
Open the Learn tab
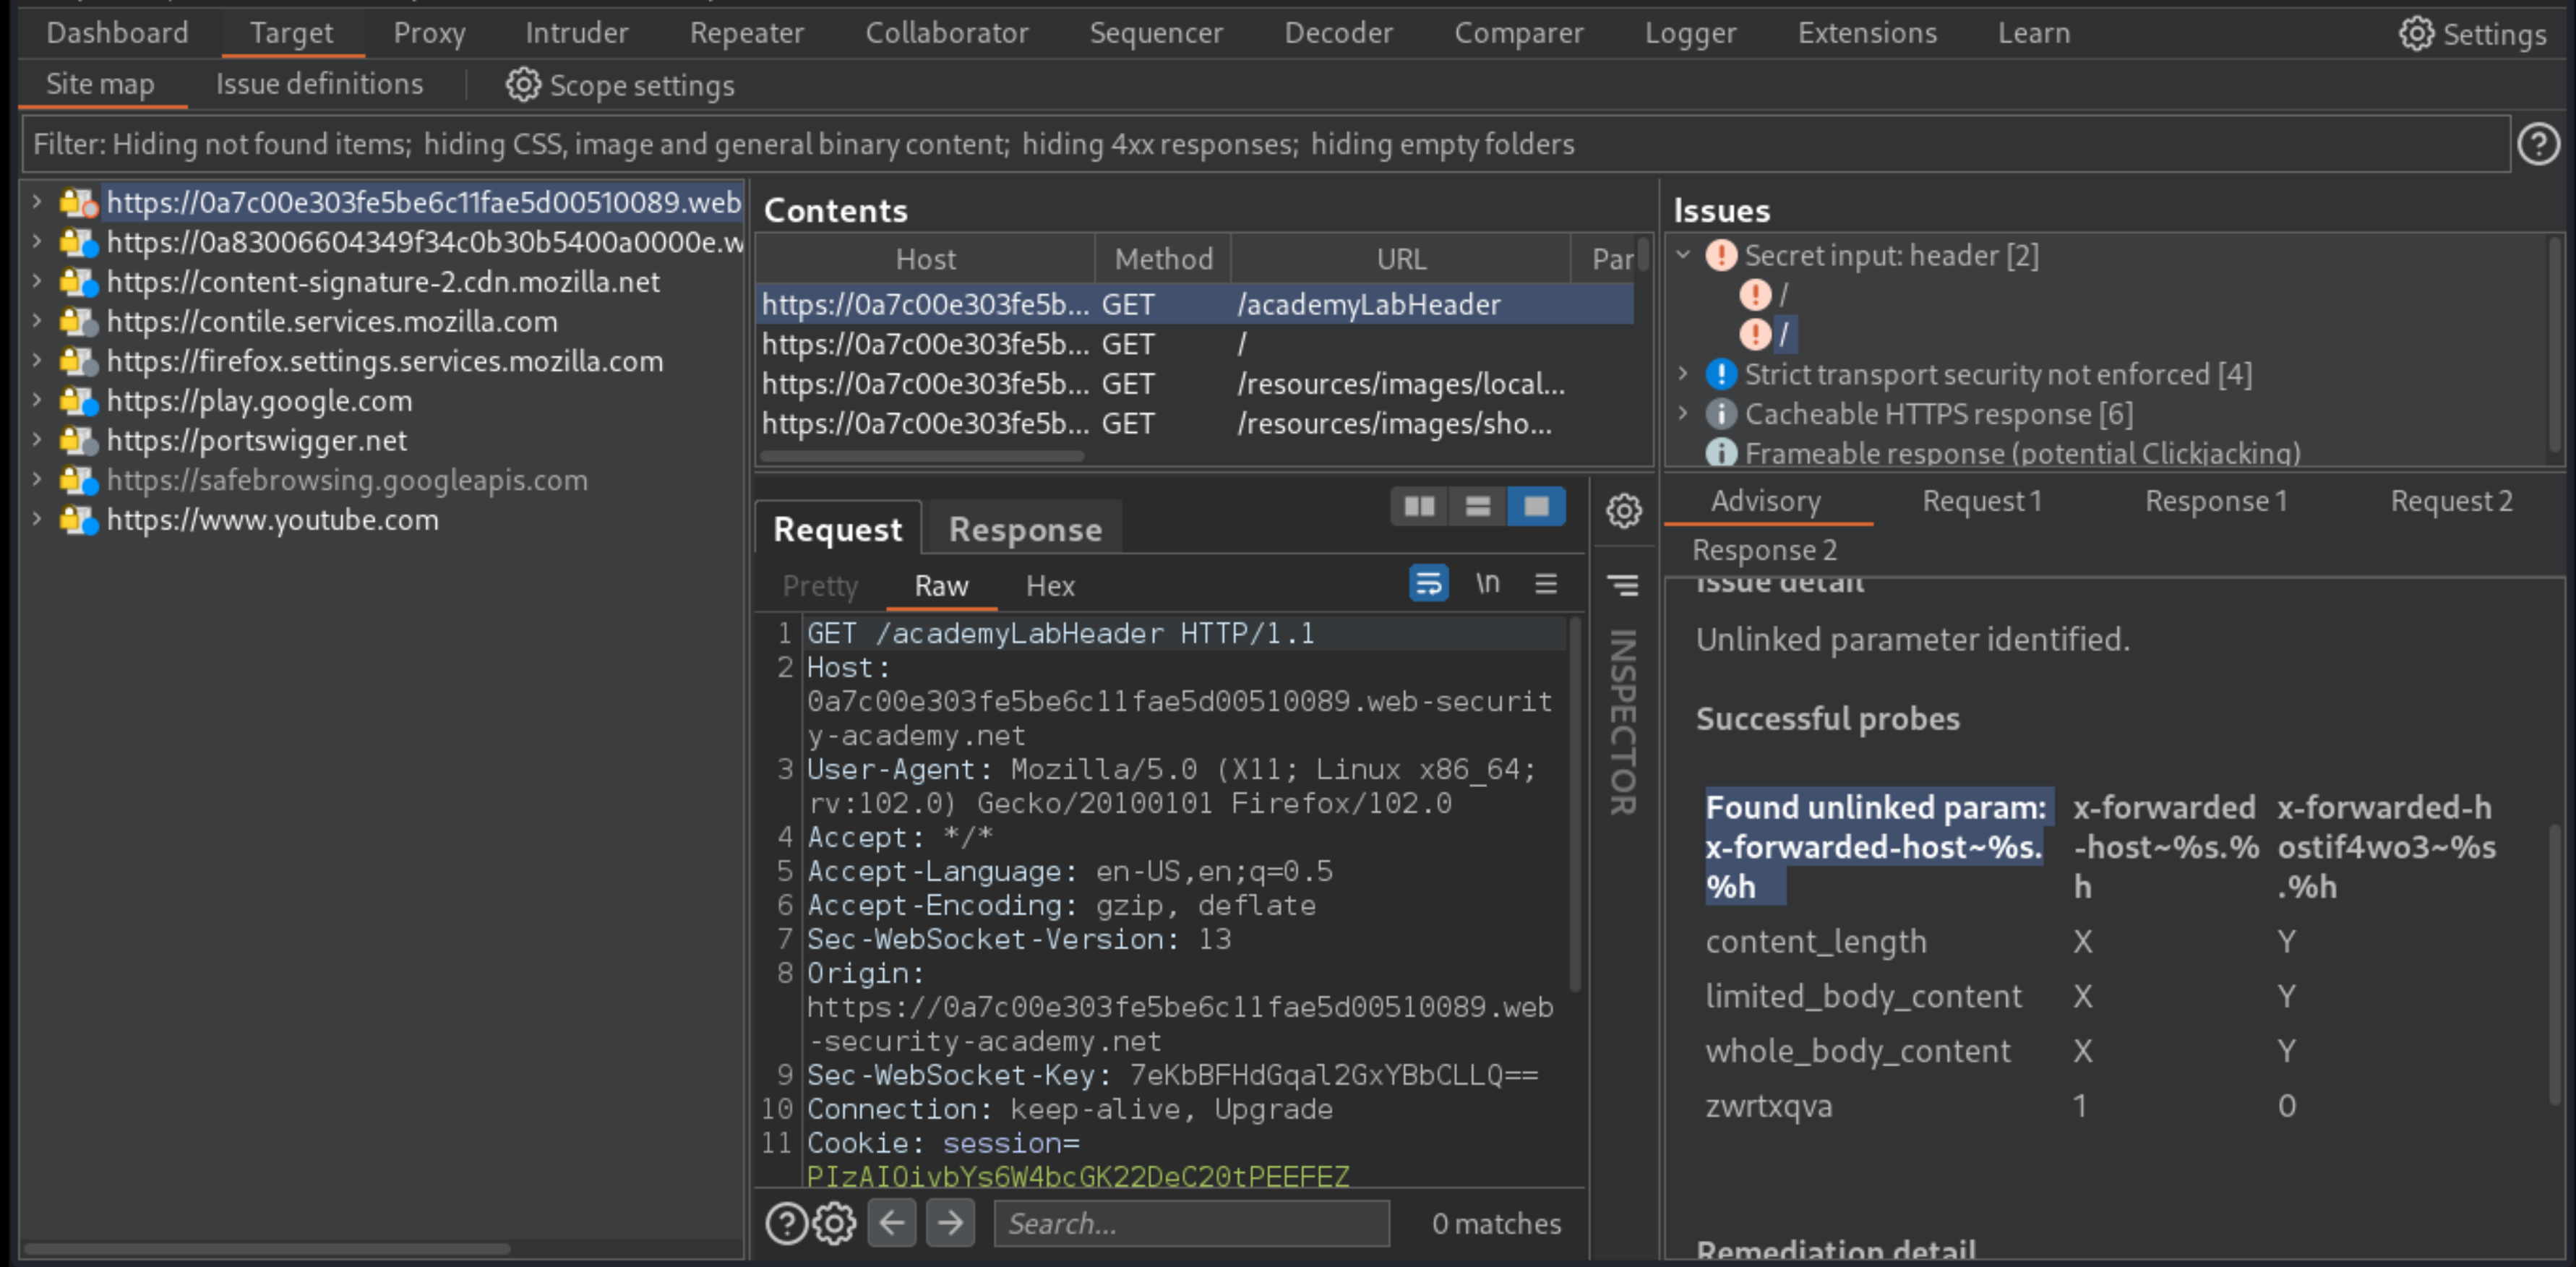pyautogui.click(x=2034, y=33)
